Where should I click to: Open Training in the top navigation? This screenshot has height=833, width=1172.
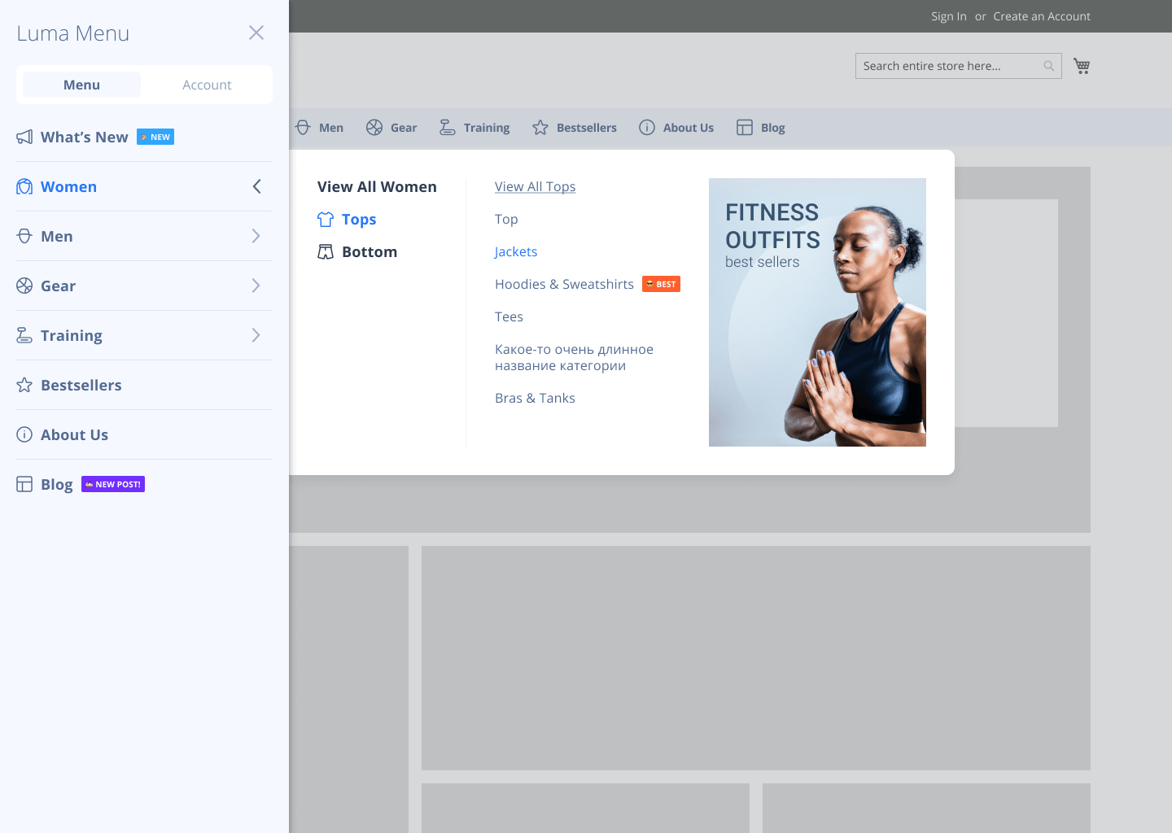click(487, 128)
